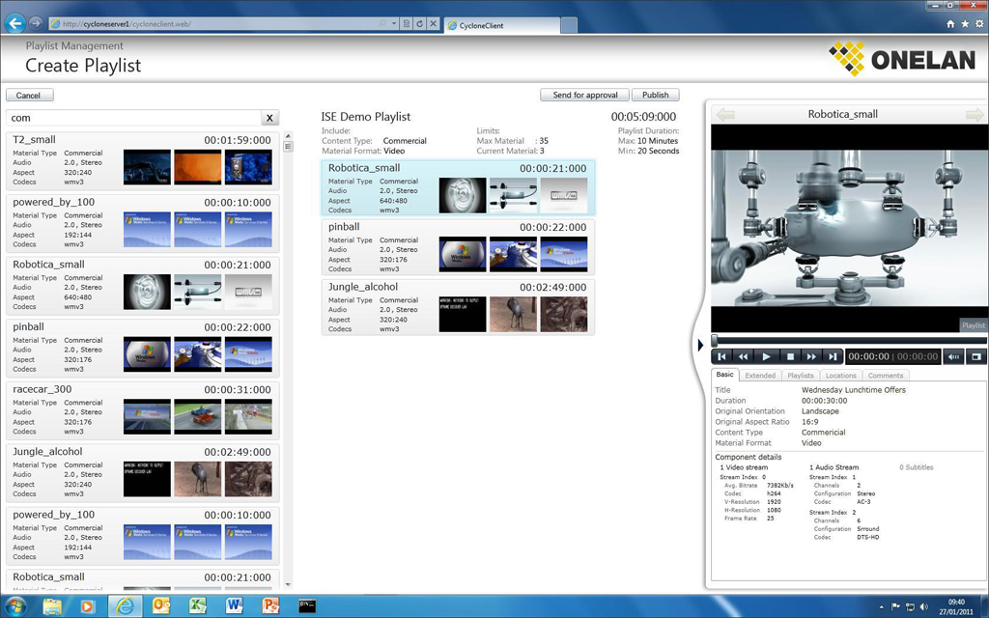Open Internet Explorer from the taskbar
This screenshot has width=989, height=618.
[x=124, y=606]
